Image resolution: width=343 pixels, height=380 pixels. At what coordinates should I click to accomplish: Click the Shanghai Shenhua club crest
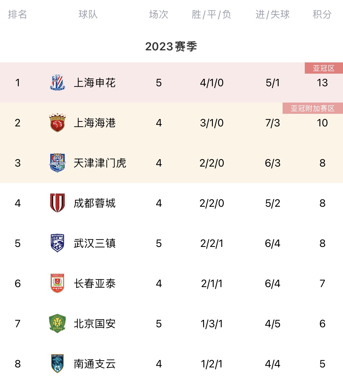(57, 82)
